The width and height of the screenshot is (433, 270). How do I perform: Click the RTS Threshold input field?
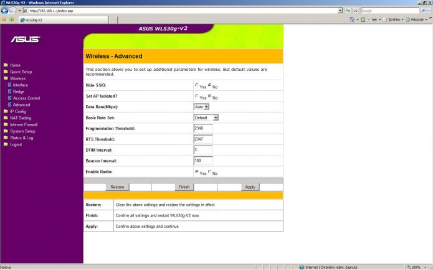point(203,139)
